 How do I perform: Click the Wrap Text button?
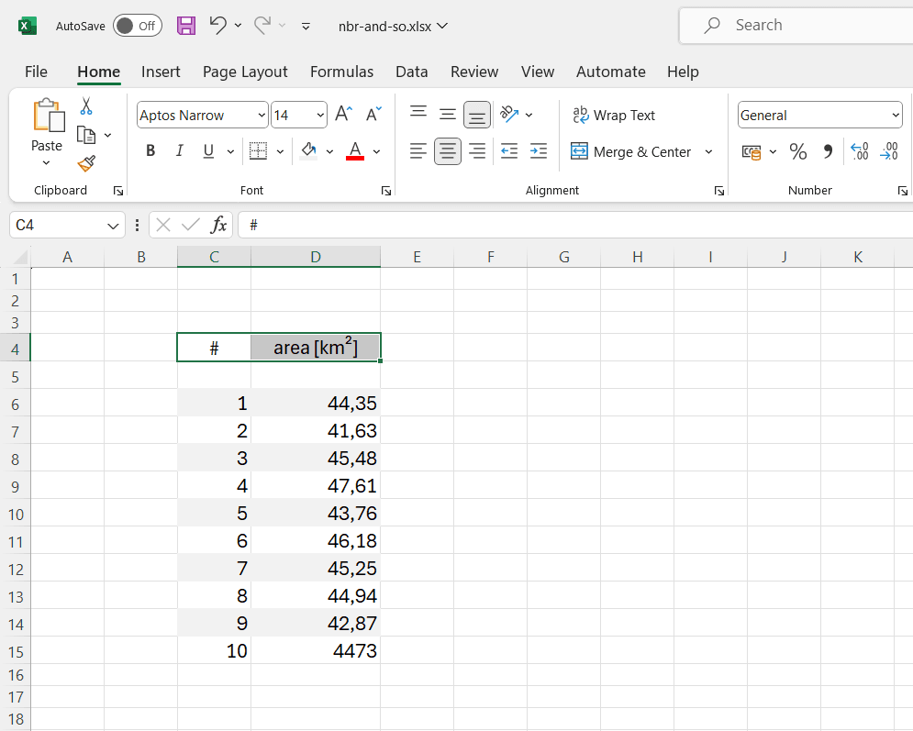614,116
